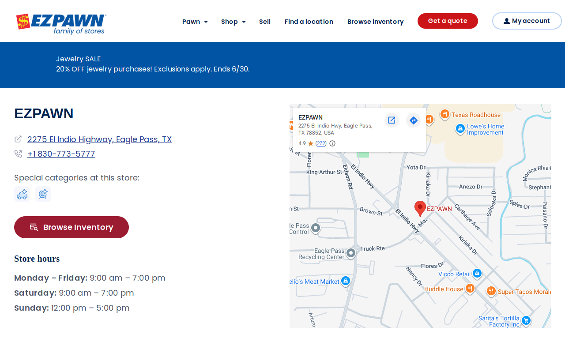Select Super Tacos Morales map marker
The height and width of the screenshot is (353, 565).
[x=491, y=291]
